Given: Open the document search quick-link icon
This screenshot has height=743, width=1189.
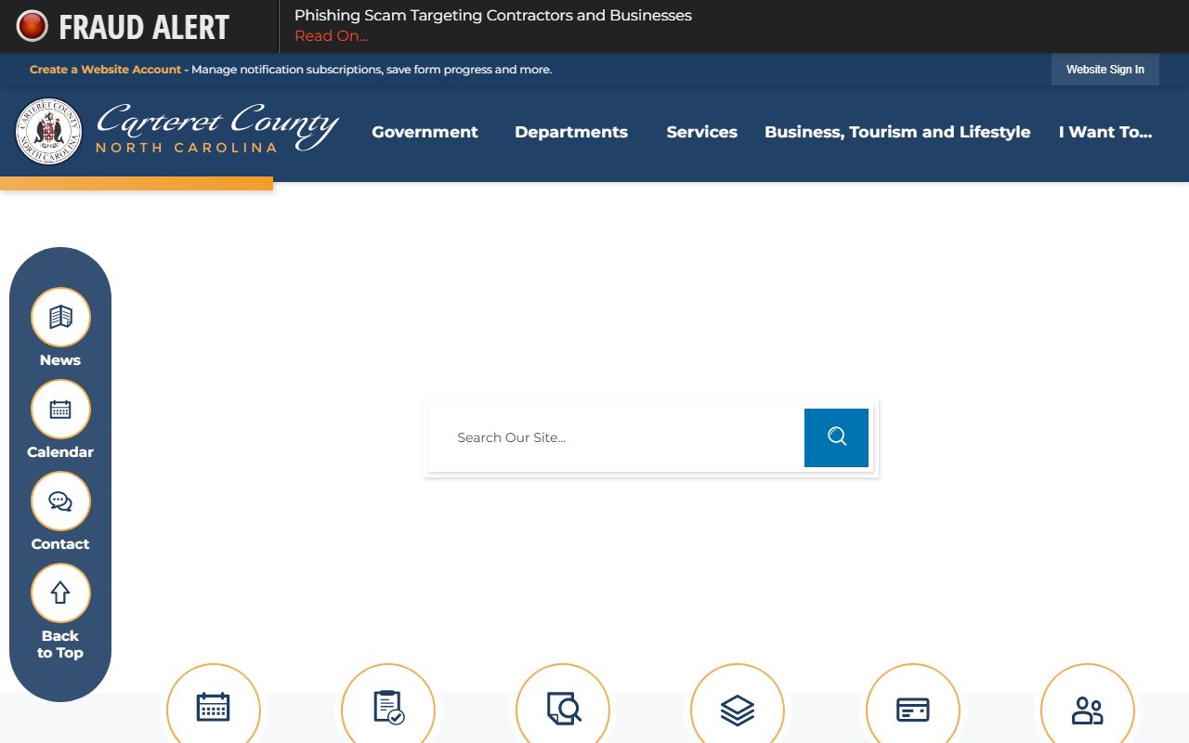Looking at the screenshot, I should [x=563, y=708].
